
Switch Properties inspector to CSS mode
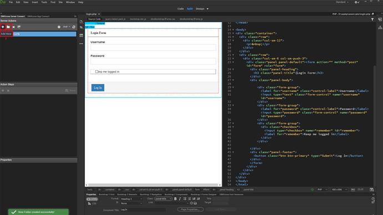coord(92,203)
